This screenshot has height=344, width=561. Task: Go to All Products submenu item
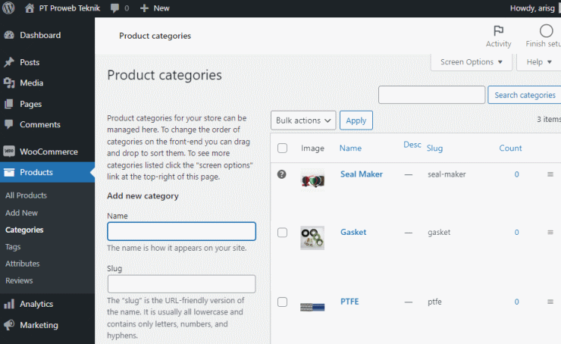(x=26, y=195)
